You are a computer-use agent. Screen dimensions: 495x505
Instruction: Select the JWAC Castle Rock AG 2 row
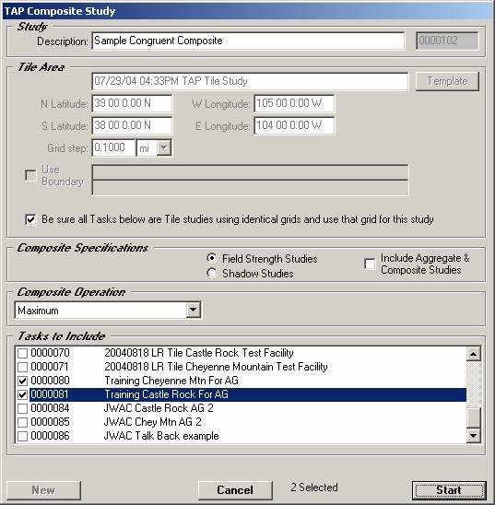point(241,408)
